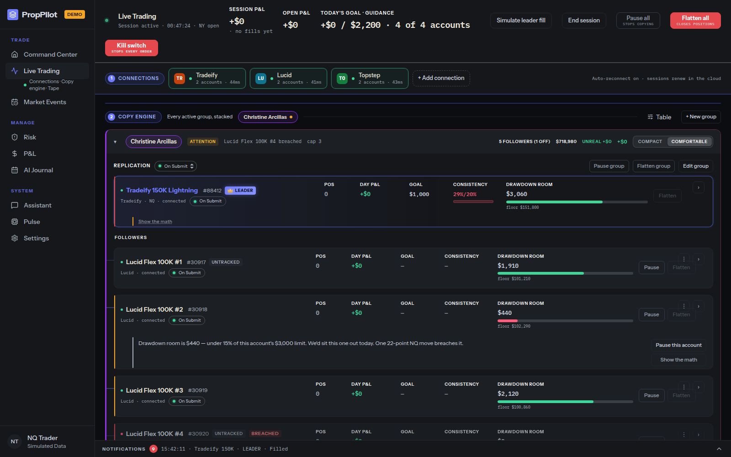
Task: Expand Lucid Flex 100K #4 chevron
Action: [699, 435]
